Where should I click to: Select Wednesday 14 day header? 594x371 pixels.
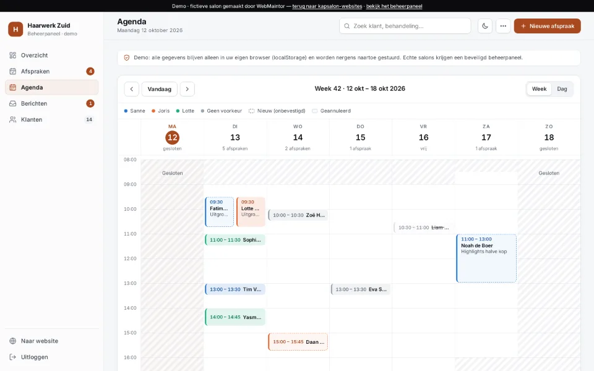(x=298, y=137)
